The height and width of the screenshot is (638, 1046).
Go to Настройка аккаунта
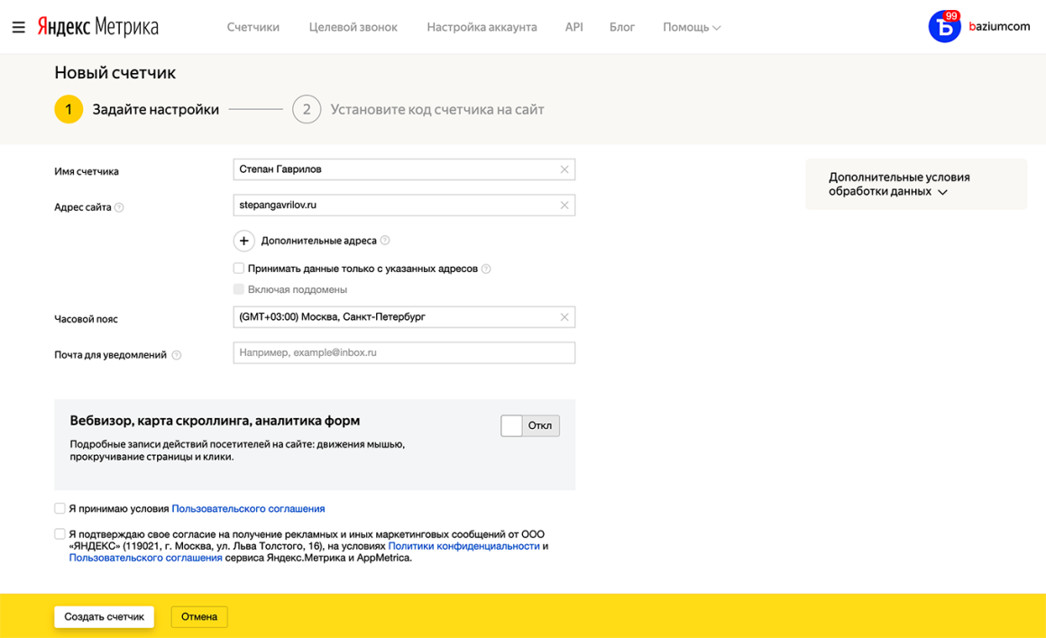(482, 27)
